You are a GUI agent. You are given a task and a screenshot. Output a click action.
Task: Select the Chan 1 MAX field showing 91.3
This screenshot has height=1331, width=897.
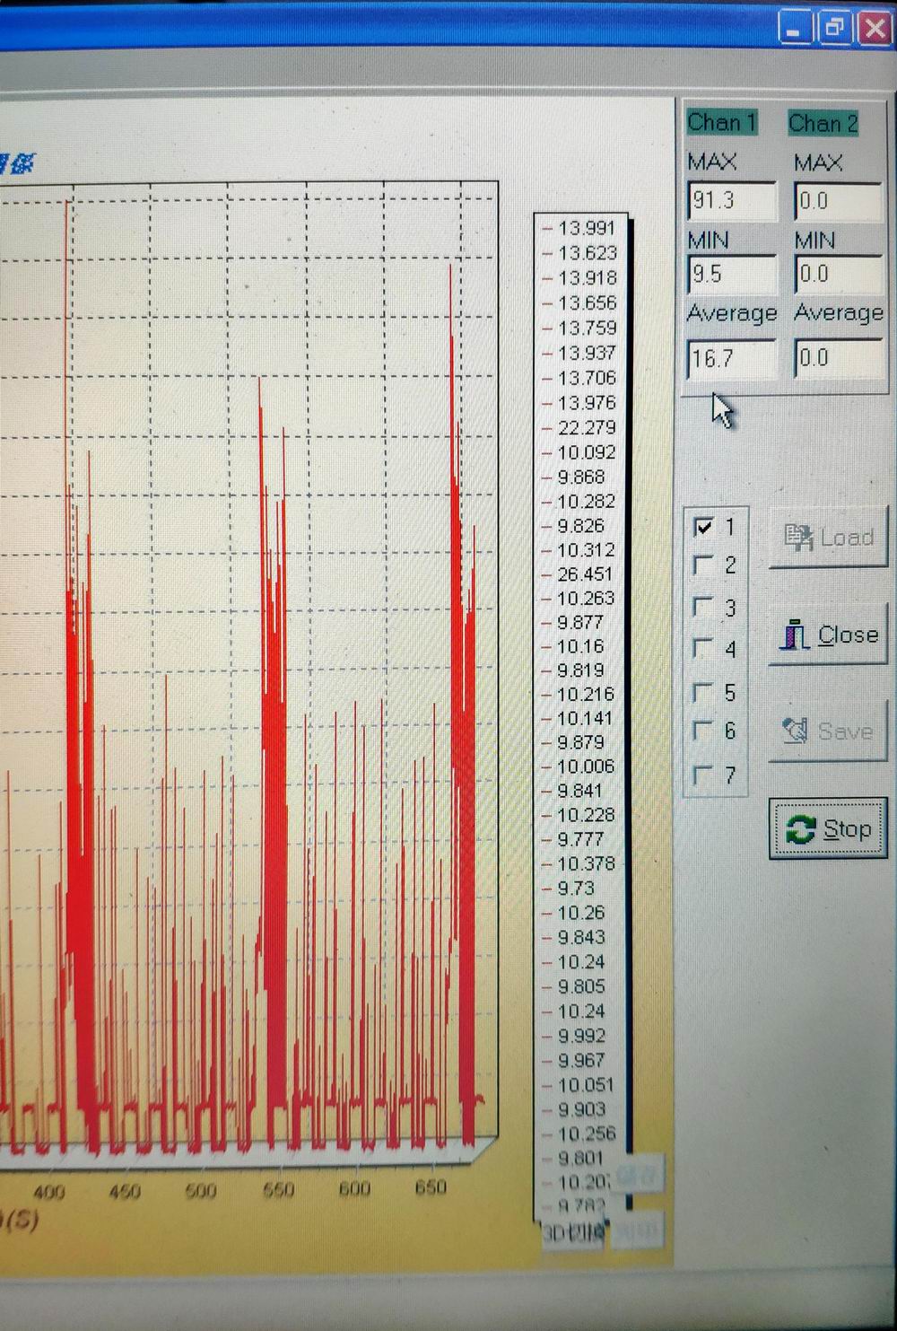point(732,200)
